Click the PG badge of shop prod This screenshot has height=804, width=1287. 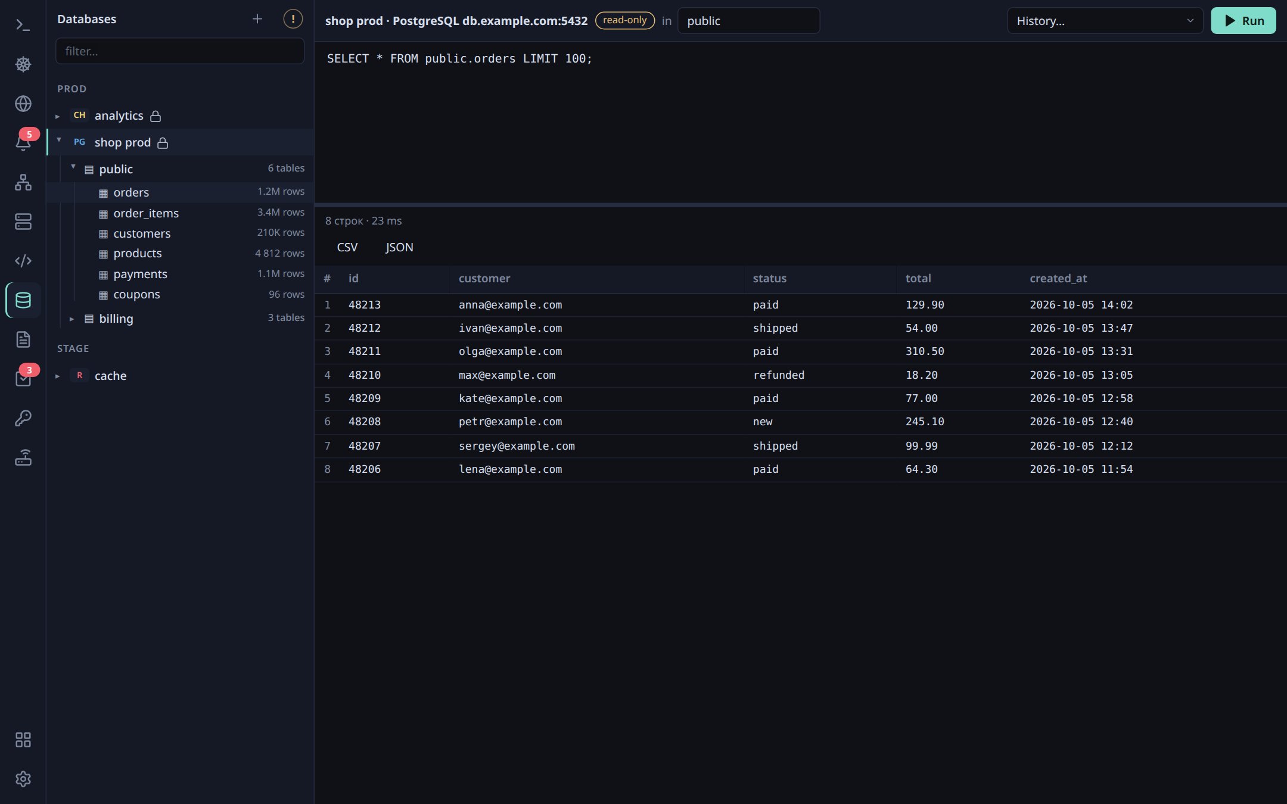point(79,142)
